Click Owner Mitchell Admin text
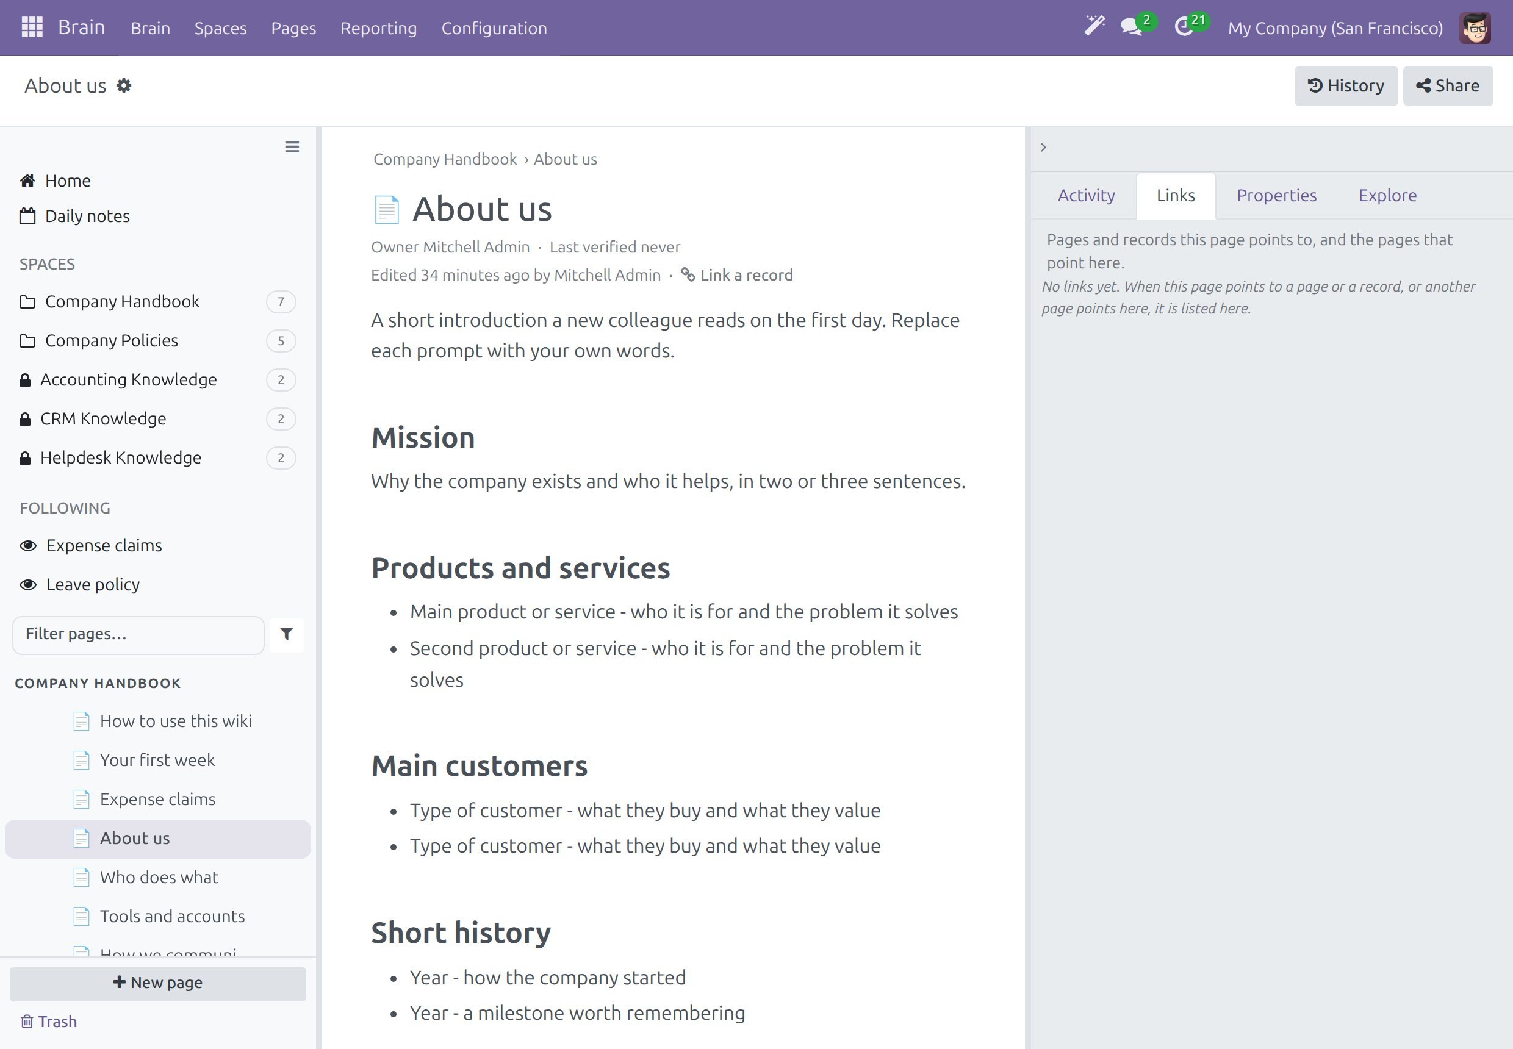 tap(450, 247)
